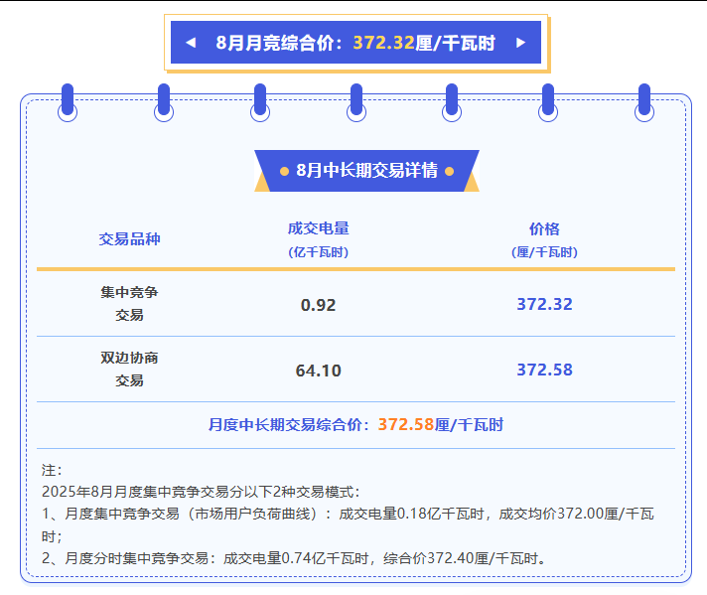The height and width of the screenshot is (595, 707).
Task: Click the 0.92 traded volume value
Action: (x=318, y=305)
